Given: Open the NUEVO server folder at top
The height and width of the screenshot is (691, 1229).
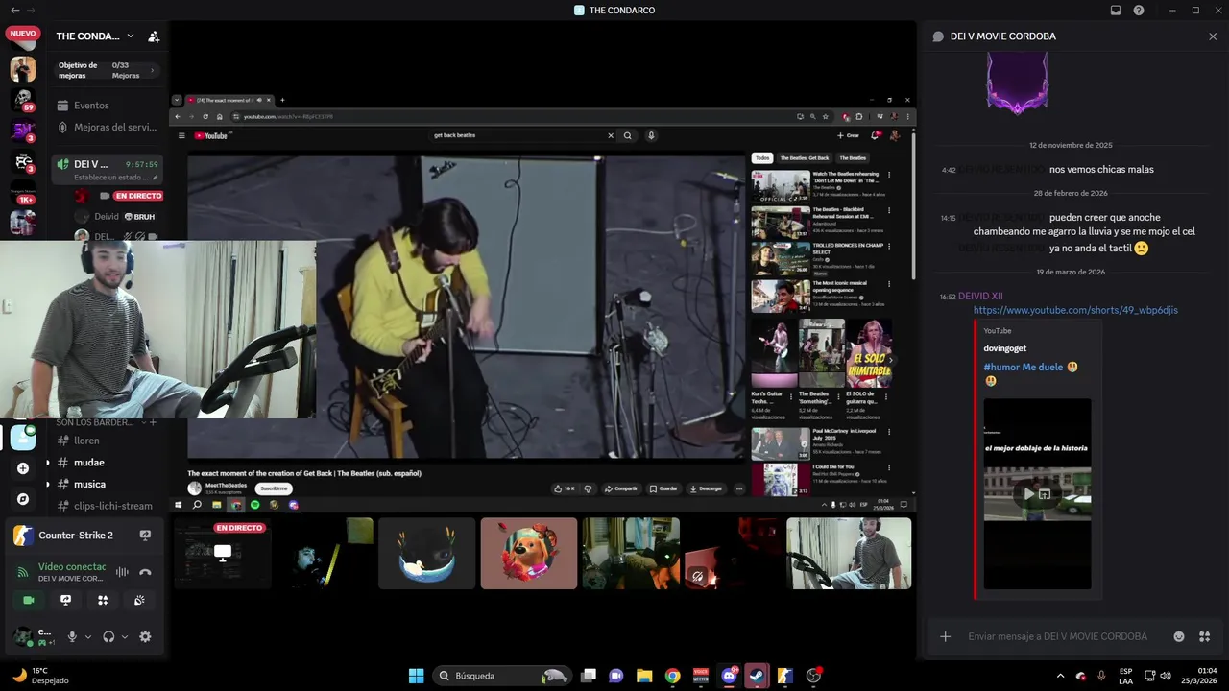Looking at the screenshot, I should tap(23, 37).
